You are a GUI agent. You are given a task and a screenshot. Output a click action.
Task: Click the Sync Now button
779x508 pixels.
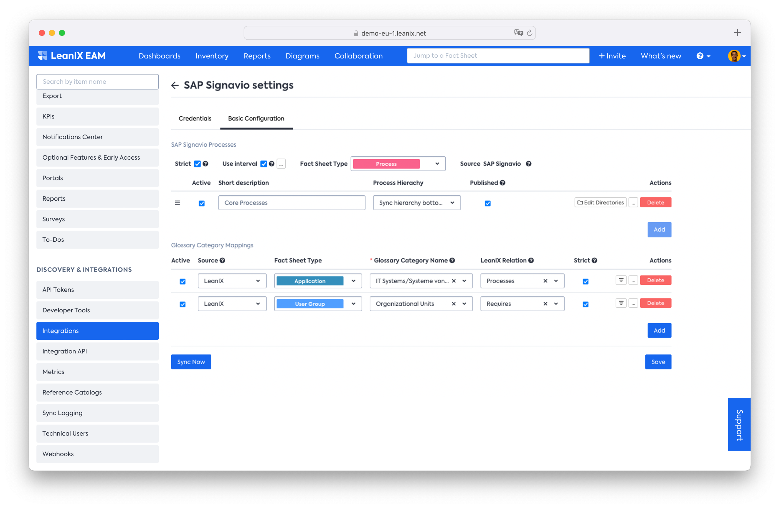191,362
